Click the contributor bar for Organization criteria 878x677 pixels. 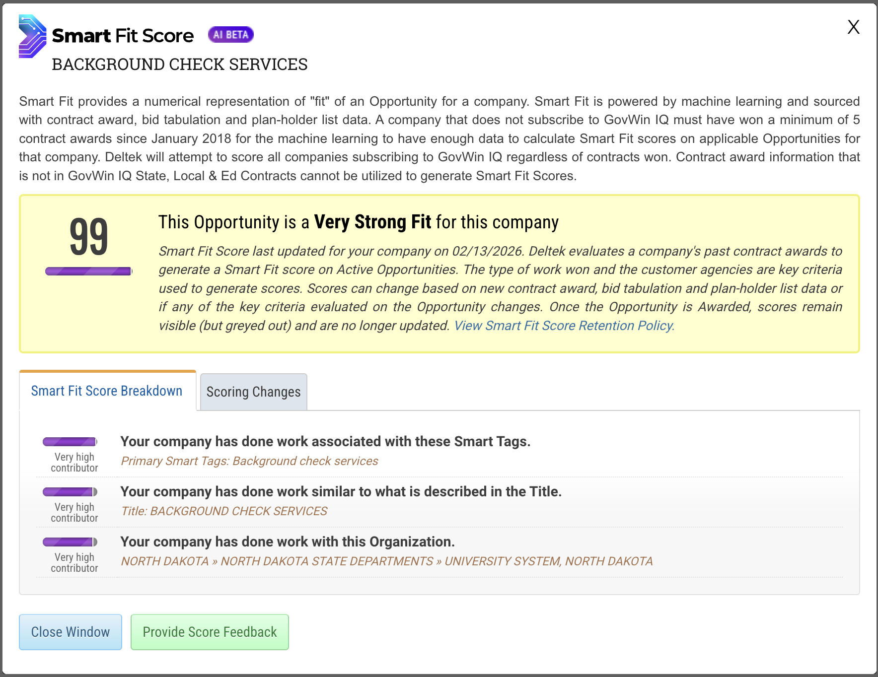(70, 541)
